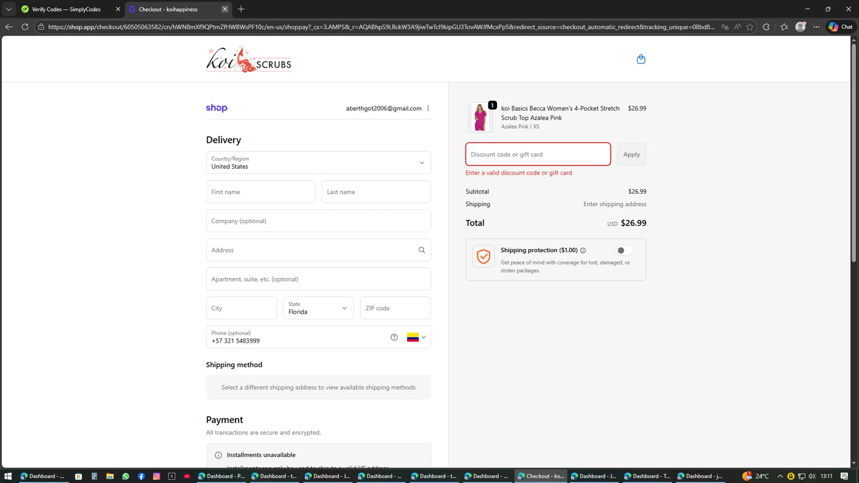Open volume control speaker icon
The height and width of the screenshot is (483, 859).
click(812, 476)
